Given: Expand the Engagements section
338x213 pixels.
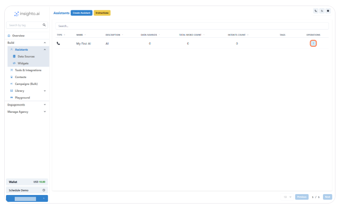Looking at the screenshot, I should click(x=27, y=105).
